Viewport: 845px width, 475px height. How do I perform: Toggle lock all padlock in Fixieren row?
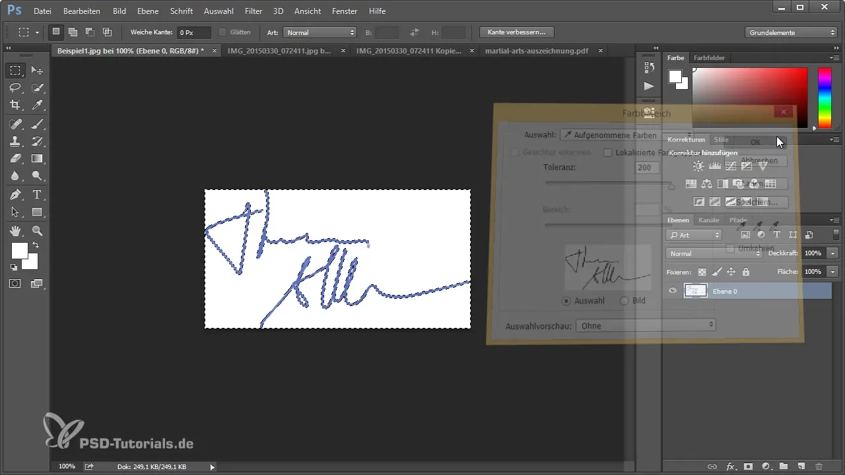tap(745, 271)
